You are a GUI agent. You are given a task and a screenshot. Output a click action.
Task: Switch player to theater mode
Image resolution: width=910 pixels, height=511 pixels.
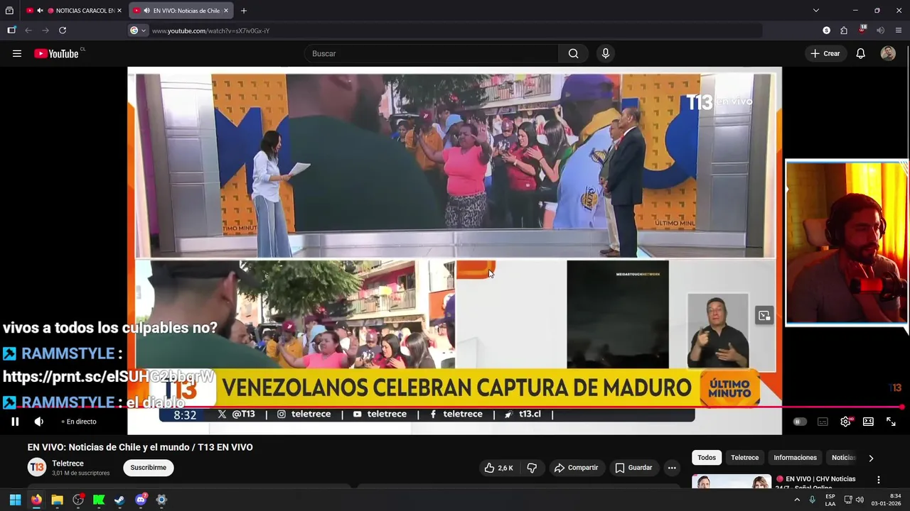[868, 422]
